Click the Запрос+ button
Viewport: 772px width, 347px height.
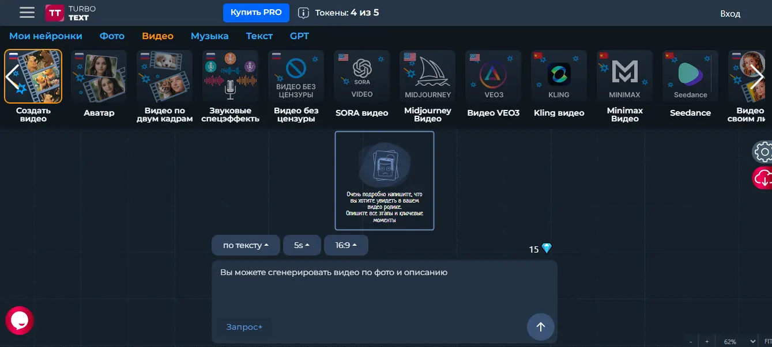point(244,327)
